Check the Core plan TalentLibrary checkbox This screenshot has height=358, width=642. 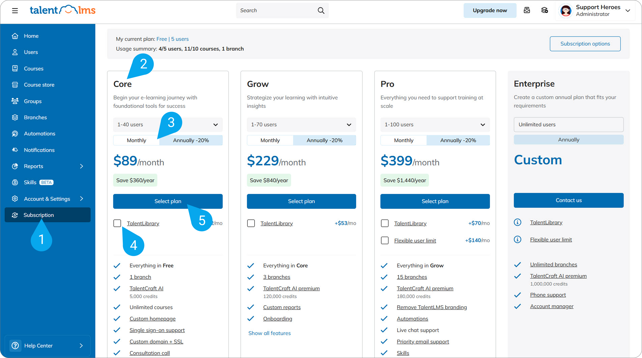(x=117, y=223)
